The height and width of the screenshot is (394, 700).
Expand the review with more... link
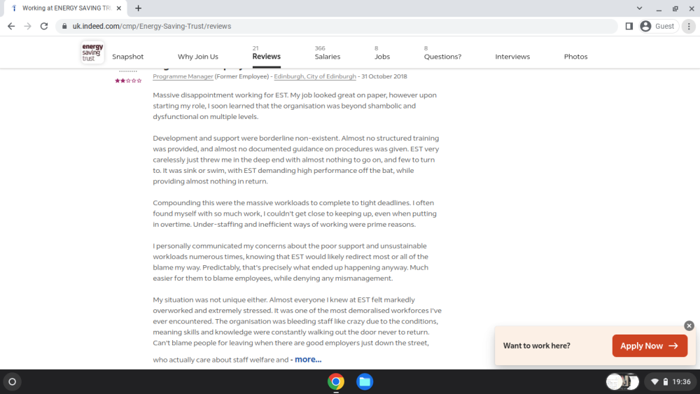(307, 359)
